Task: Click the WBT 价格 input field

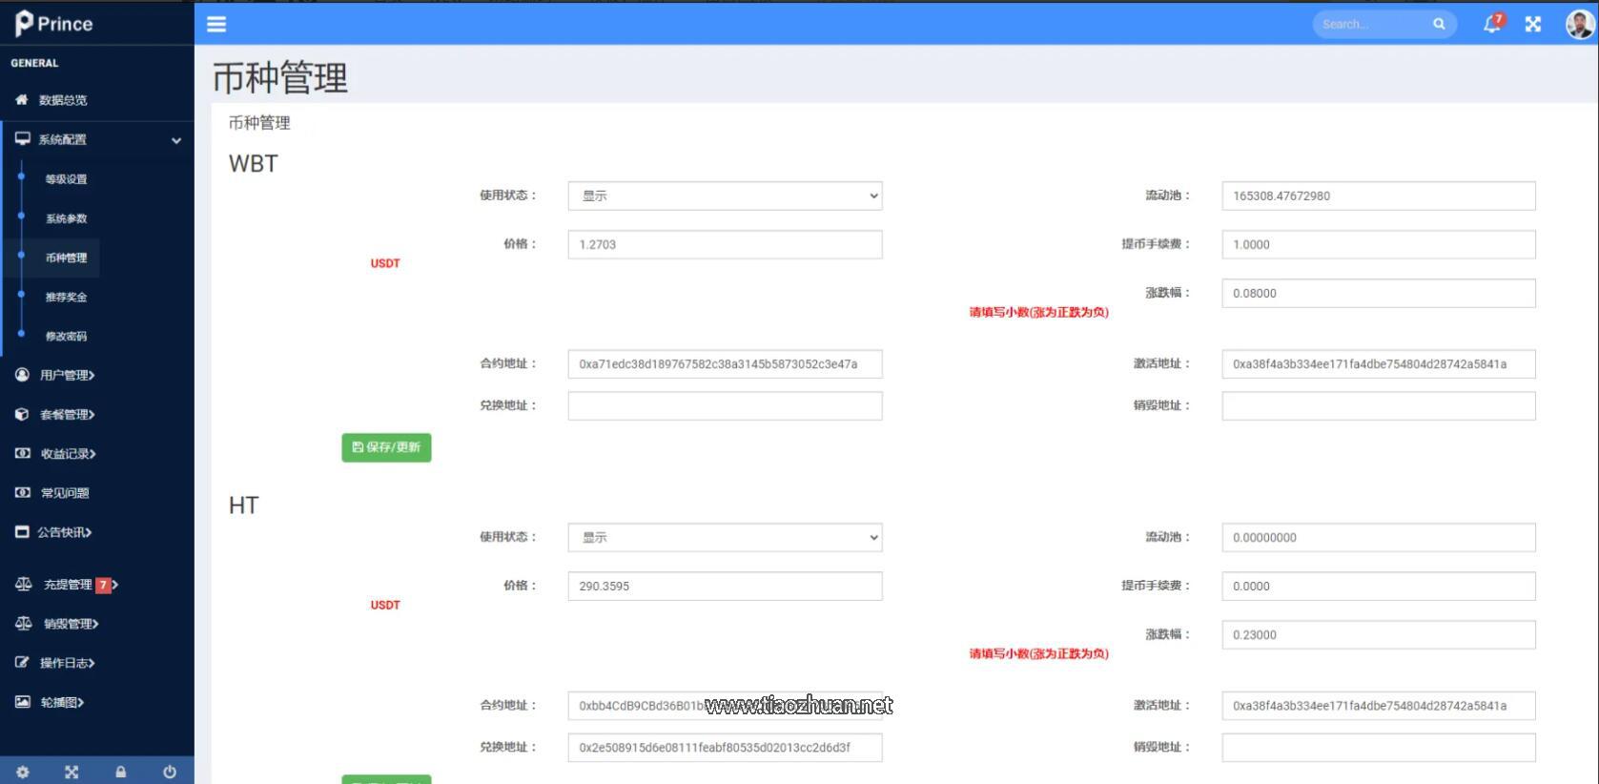Action: pos(725,244)
